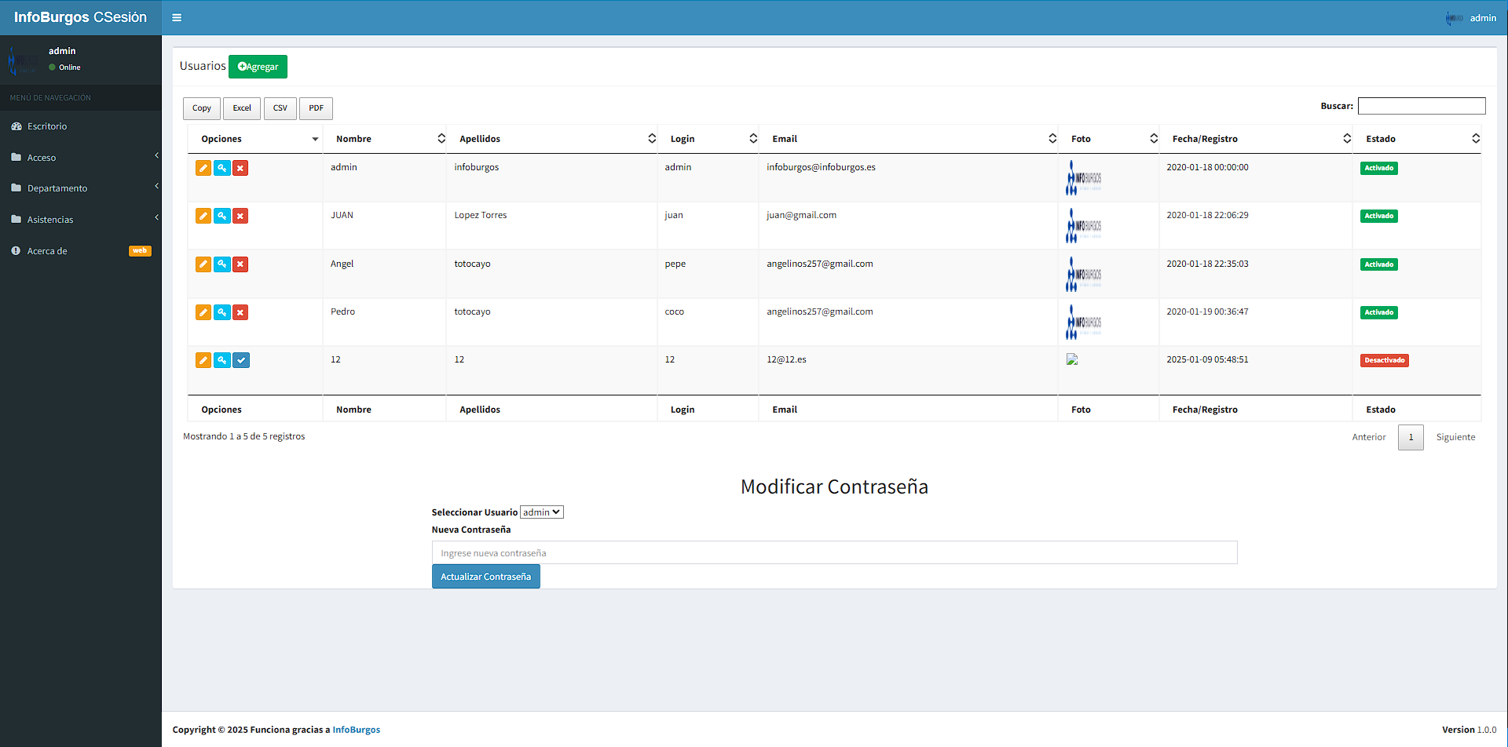
Task: Click the edit pencil icon for Pedro
Action: point(203,312)
